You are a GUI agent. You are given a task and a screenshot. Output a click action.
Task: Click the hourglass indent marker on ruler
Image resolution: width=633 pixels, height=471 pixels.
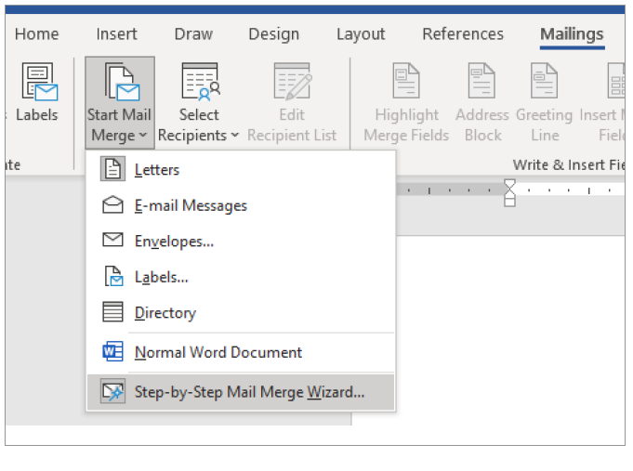point(508,193)
